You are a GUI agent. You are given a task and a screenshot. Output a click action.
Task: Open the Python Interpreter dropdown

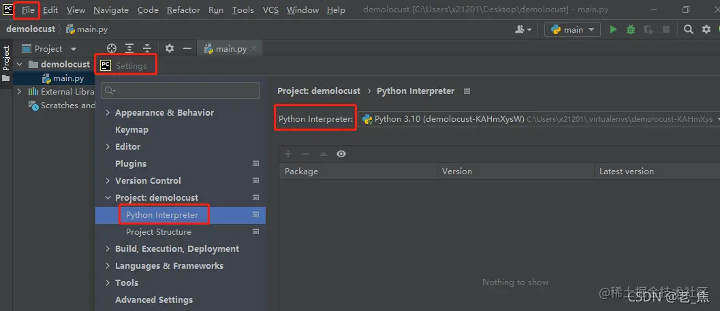click(538, 119)
